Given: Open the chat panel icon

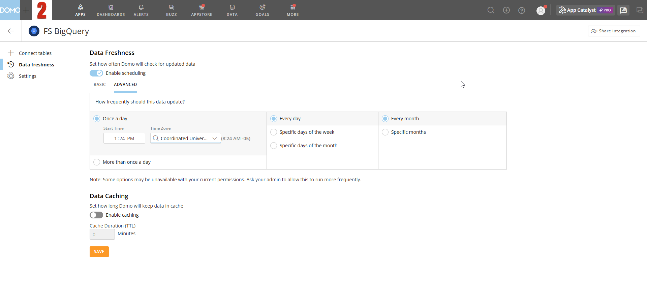Looking at the screenshot, I should [640, 10].
